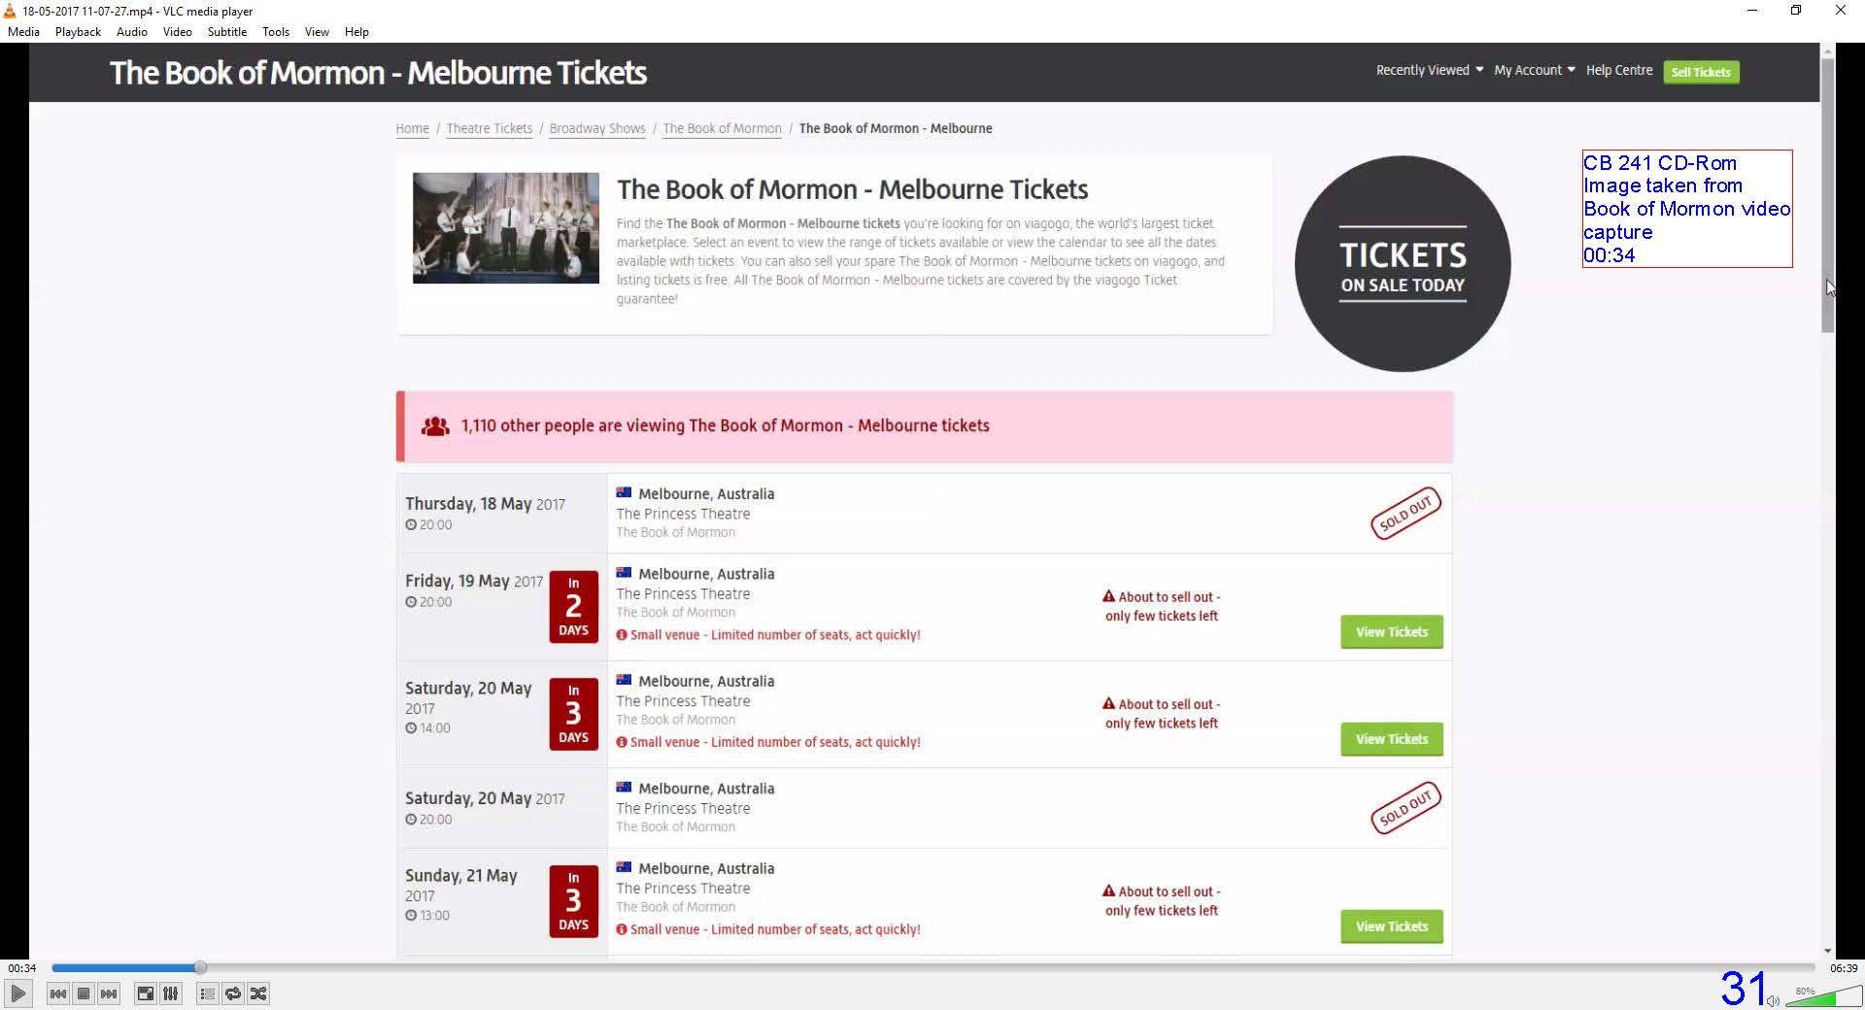The width and height of the screenshot is (1865, 1010).
Task: Click the green Sell Tickets button
Action: (1701, 72)
